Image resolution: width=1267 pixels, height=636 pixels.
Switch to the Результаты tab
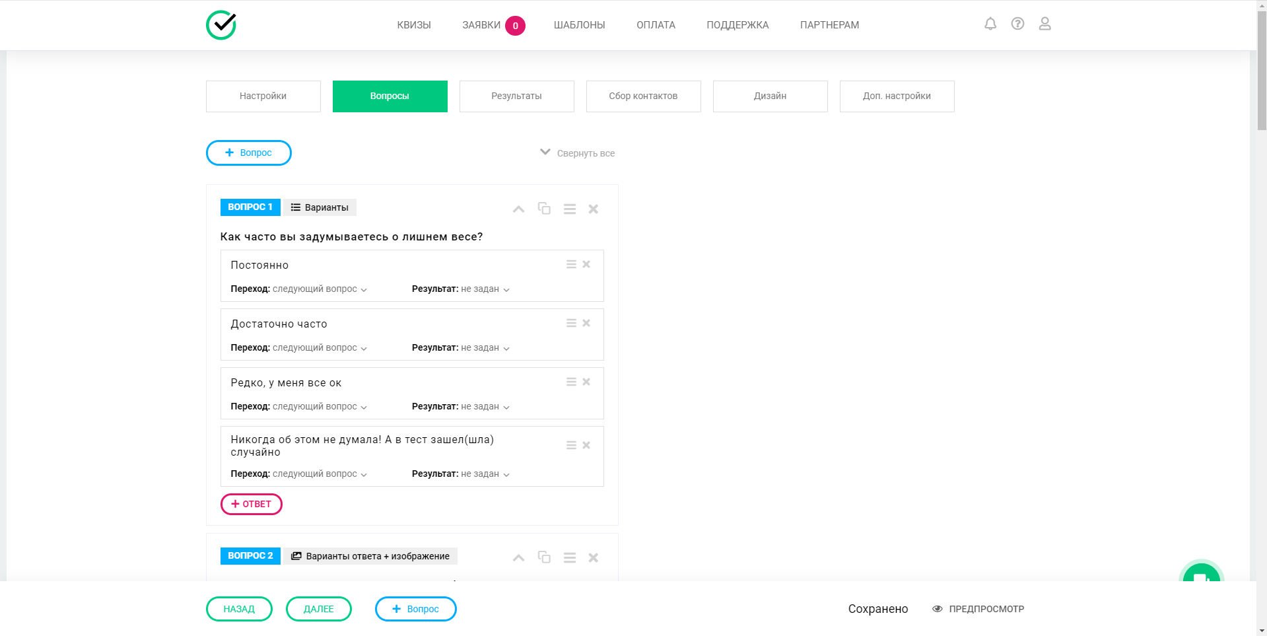click(x=517, y=96)
